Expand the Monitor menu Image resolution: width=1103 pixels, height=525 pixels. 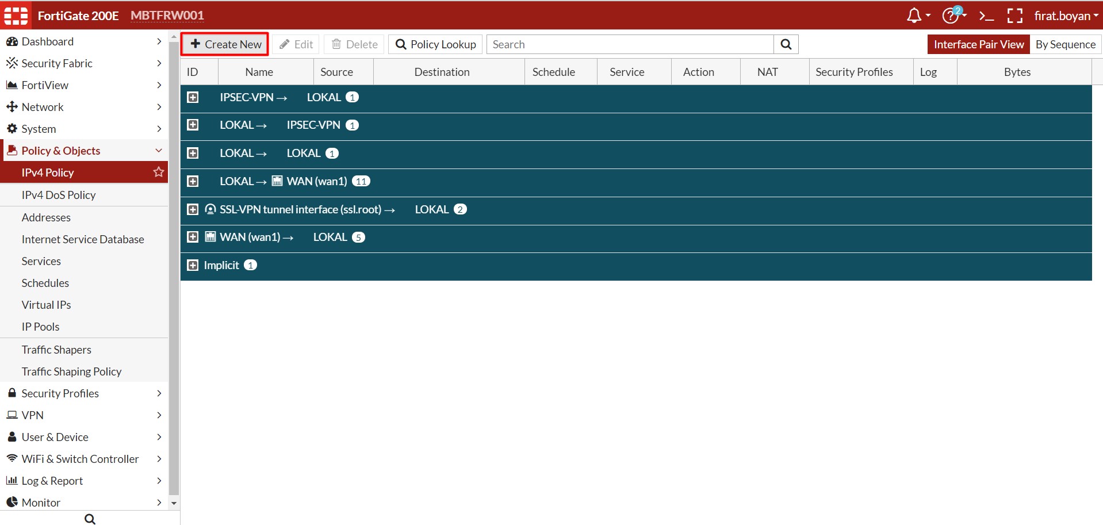84,503
